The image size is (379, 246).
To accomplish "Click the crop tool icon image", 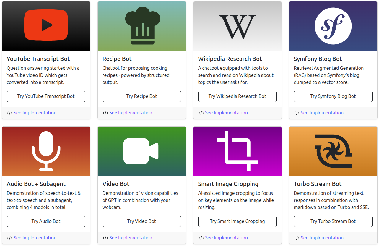I will 237,151.
